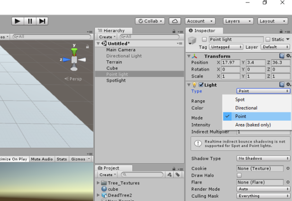The height and width of the screenshot is (201, 292).
Task: Click the green Y axis gizmo cone
Action: 74,50
